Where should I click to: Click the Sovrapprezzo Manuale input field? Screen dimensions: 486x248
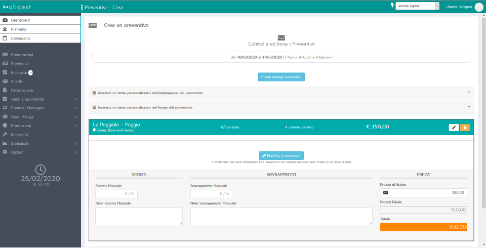[x=211, y=194]
